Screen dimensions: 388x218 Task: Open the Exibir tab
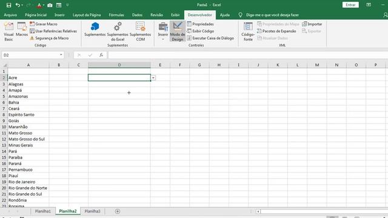pos(175,15)
